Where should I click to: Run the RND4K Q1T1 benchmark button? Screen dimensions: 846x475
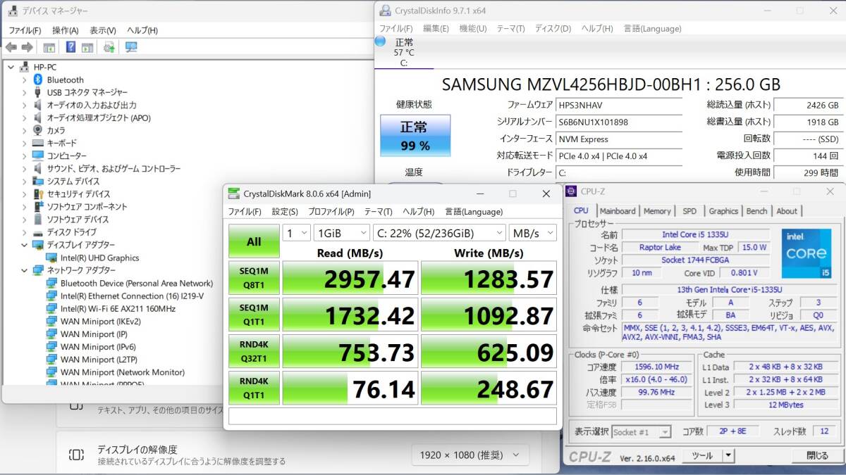(x=254, y=388)
